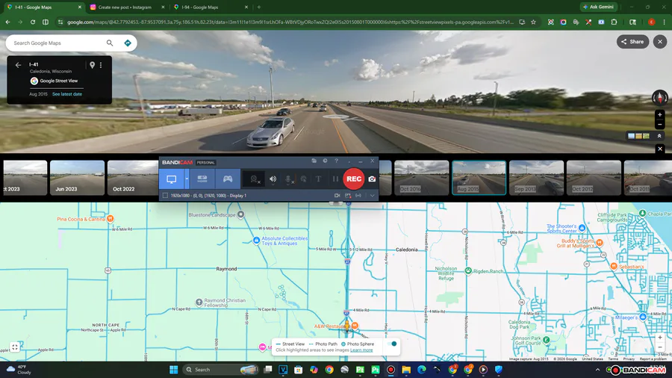This screenshot has width=672, height=378.
Task: Open a new browser tab
Action: tap(259, 7)
